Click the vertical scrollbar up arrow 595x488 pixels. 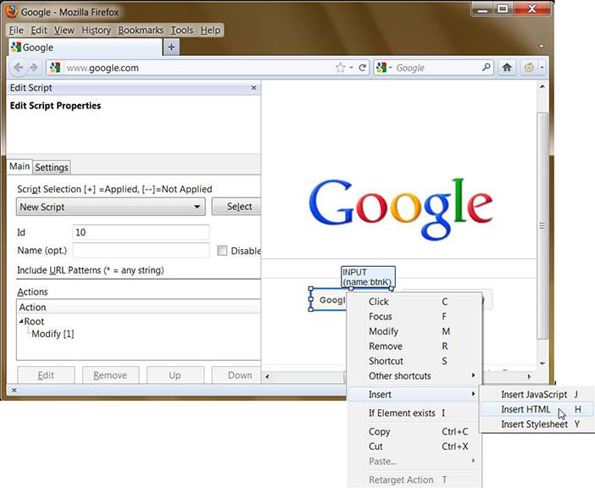(542, 86)
